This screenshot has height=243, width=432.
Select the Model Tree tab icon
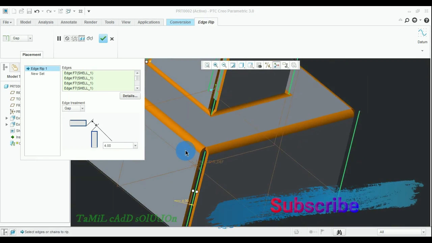(5, 67)
